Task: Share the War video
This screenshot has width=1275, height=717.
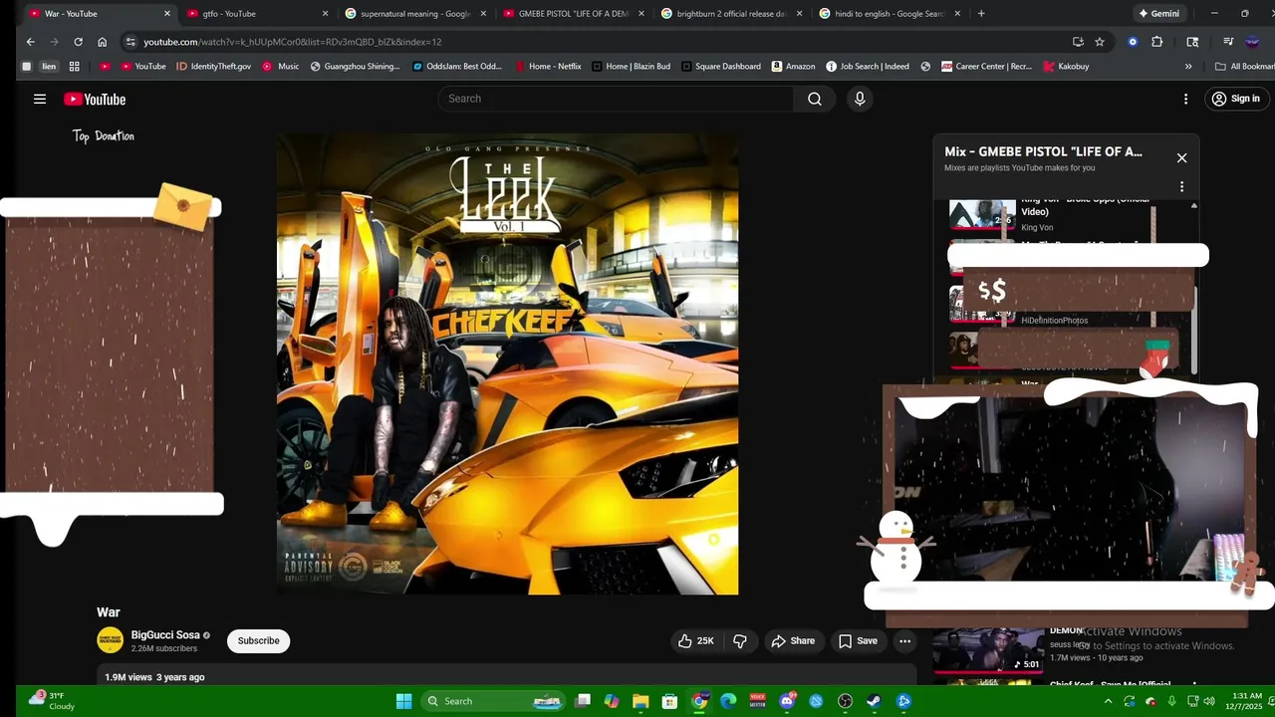Action: [x=793, y=641]
